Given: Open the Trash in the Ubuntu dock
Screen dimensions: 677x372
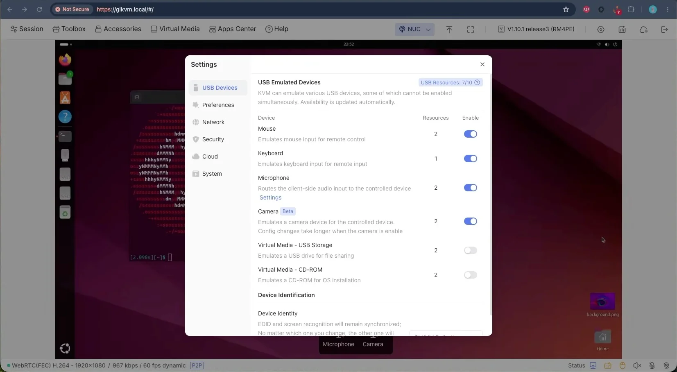Looking at the screenshot, I should 65,212.
